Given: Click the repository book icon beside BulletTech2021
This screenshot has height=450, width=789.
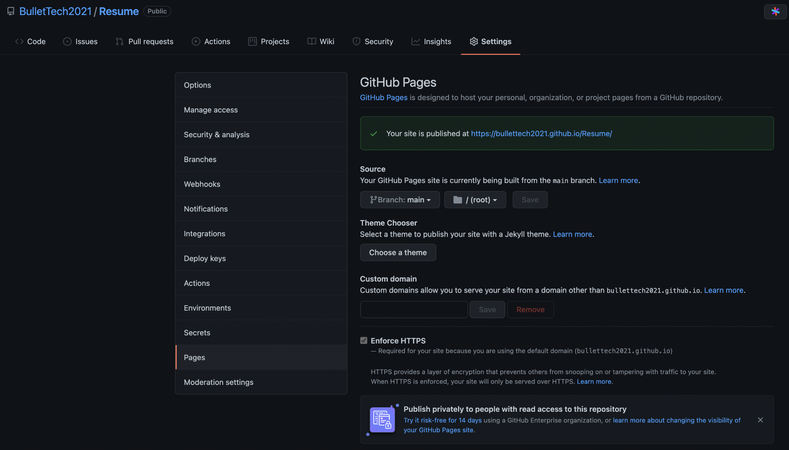Looking at the screenshot, I should click(11, 11).
